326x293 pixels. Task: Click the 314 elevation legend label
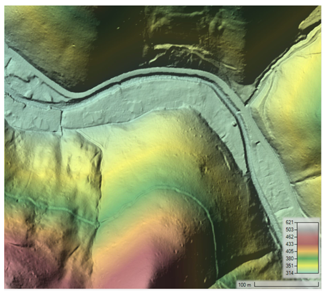[289, 273]
